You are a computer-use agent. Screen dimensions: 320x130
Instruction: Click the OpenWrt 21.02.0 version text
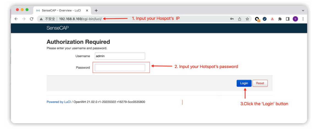[x=109, y=102]
